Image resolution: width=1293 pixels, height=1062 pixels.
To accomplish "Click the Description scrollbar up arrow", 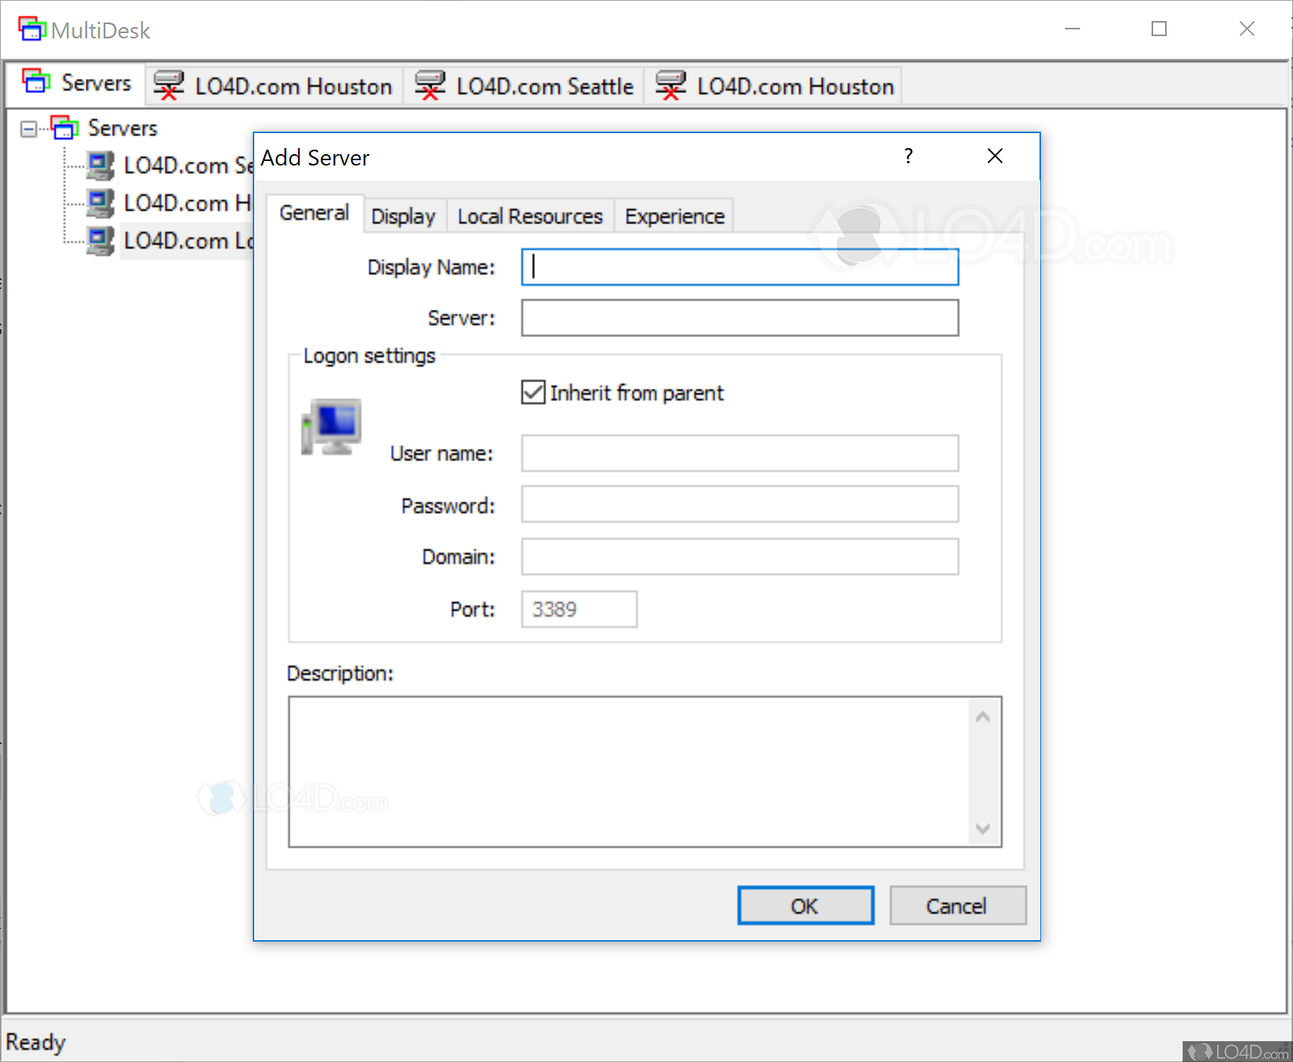I will click(x=982, y=717).
